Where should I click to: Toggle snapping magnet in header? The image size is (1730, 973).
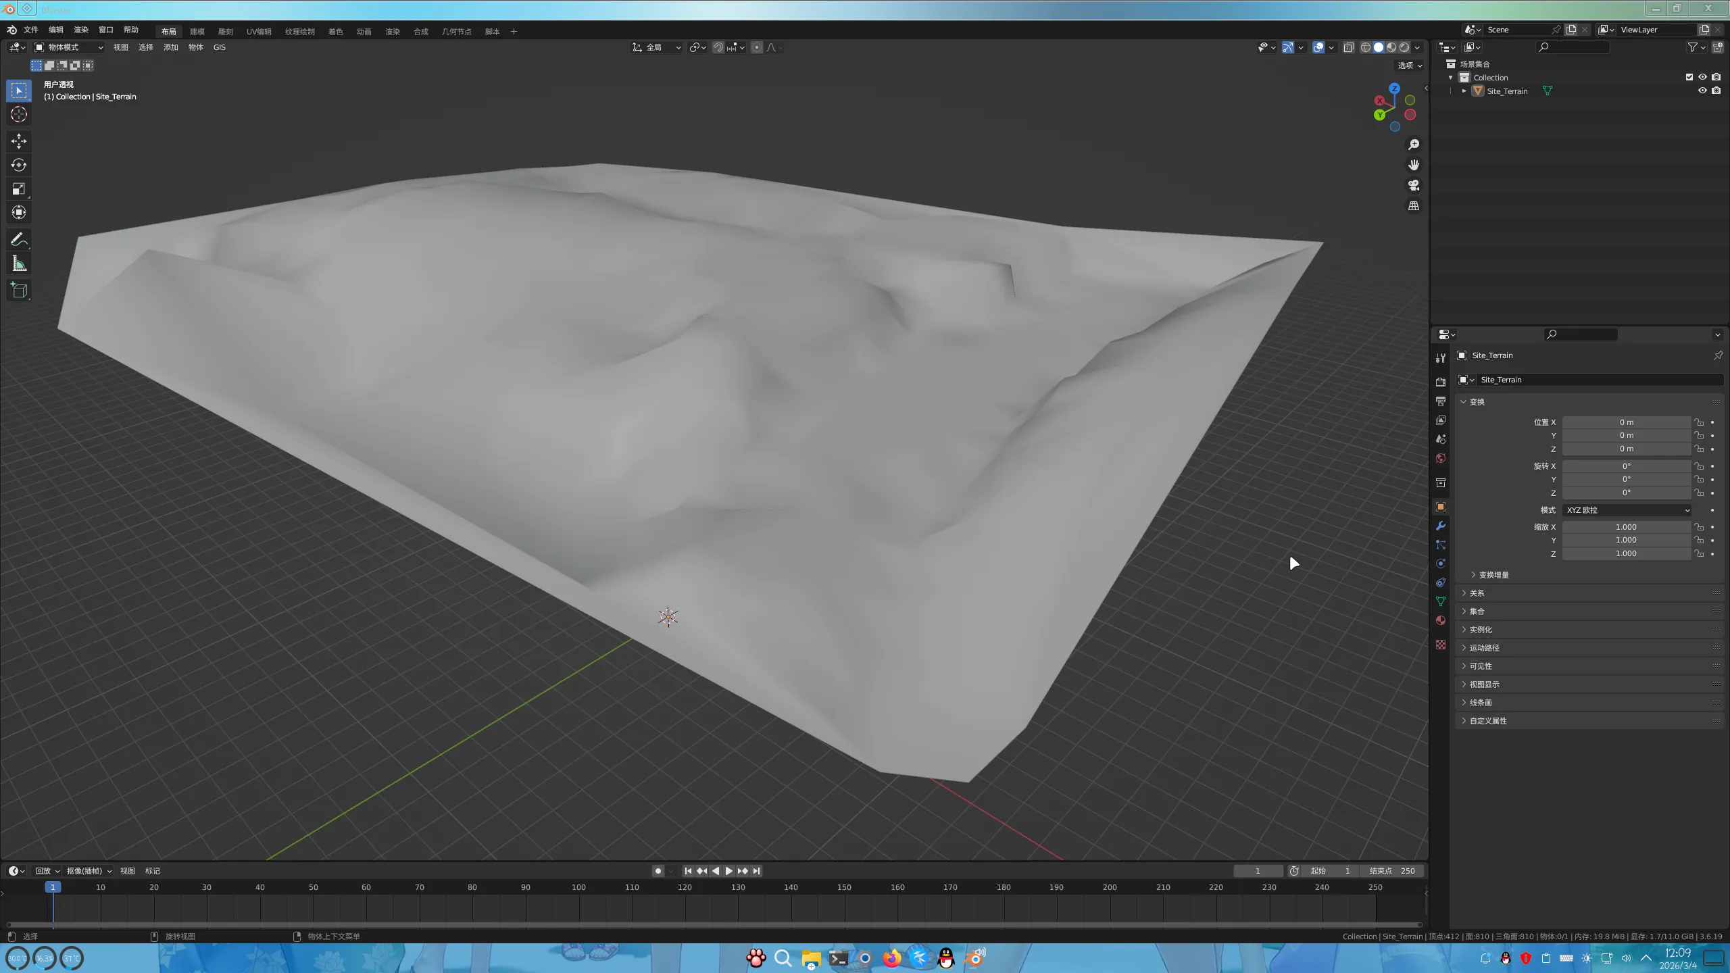point(718,47)
